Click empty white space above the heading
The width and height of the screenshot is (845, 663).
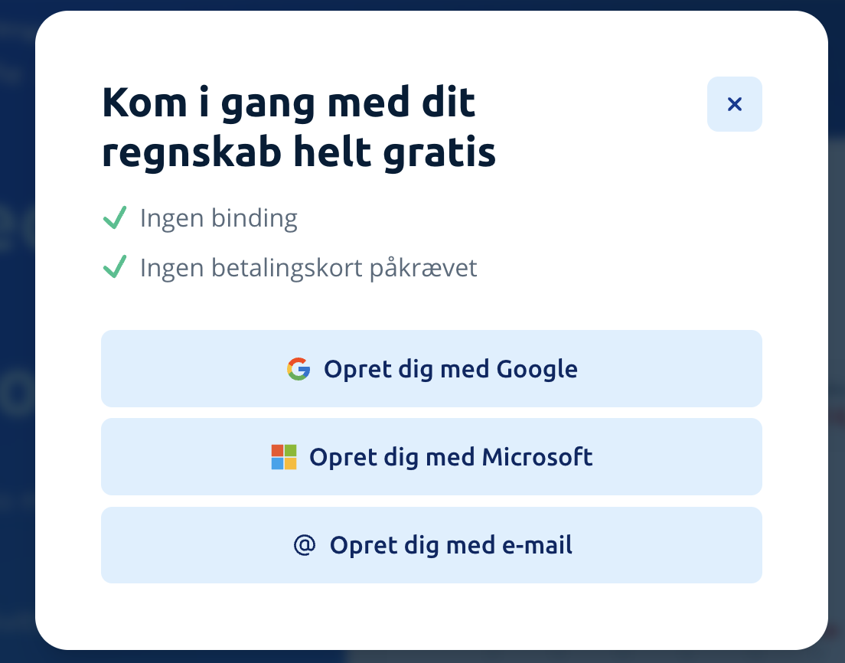377,46
